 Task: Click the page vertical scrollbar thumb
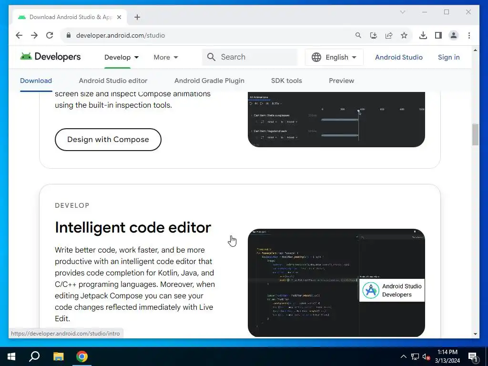point(475,134)
